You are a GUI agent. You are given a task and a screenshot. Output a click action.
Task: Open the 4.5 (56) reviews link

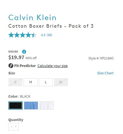(x=47, y=35)
